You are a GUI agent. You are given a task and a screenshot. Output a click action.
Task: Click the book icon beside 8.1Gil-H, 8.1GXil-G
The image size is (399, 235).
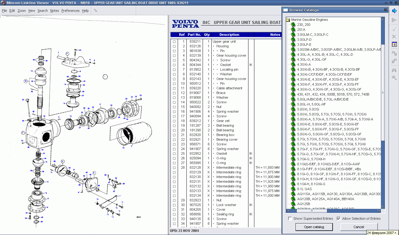[x=293, y=184]
